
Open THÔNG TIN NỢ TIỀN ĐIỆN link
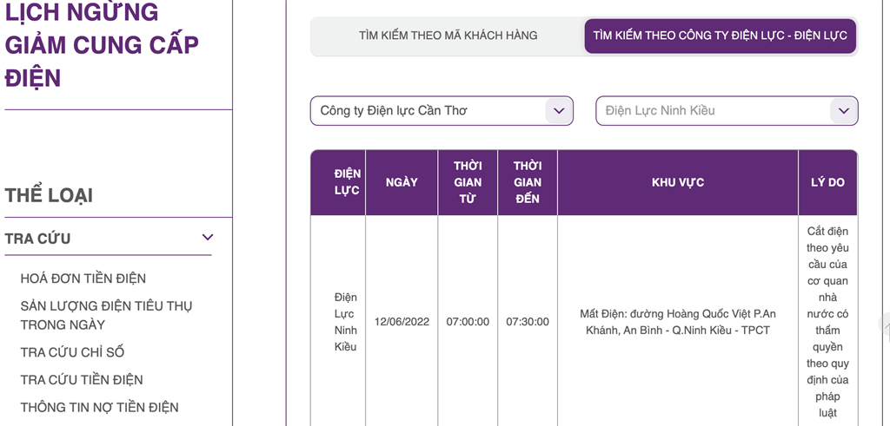100,408
